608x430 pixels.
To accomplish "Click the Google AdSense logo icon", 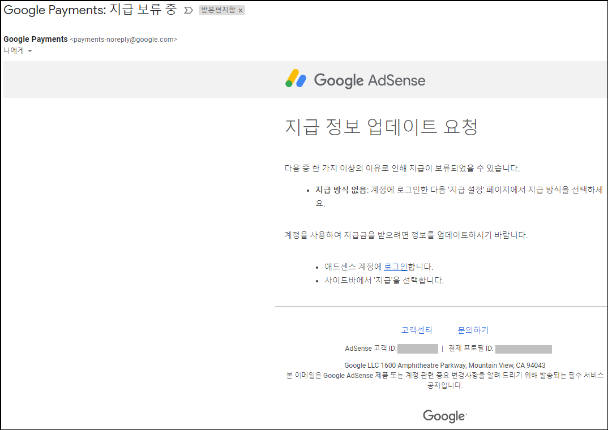I will [x=296, y=79].
